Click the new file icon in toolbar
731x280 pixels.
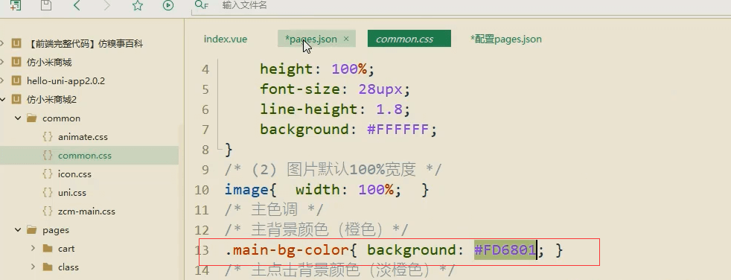coord(16,5)
